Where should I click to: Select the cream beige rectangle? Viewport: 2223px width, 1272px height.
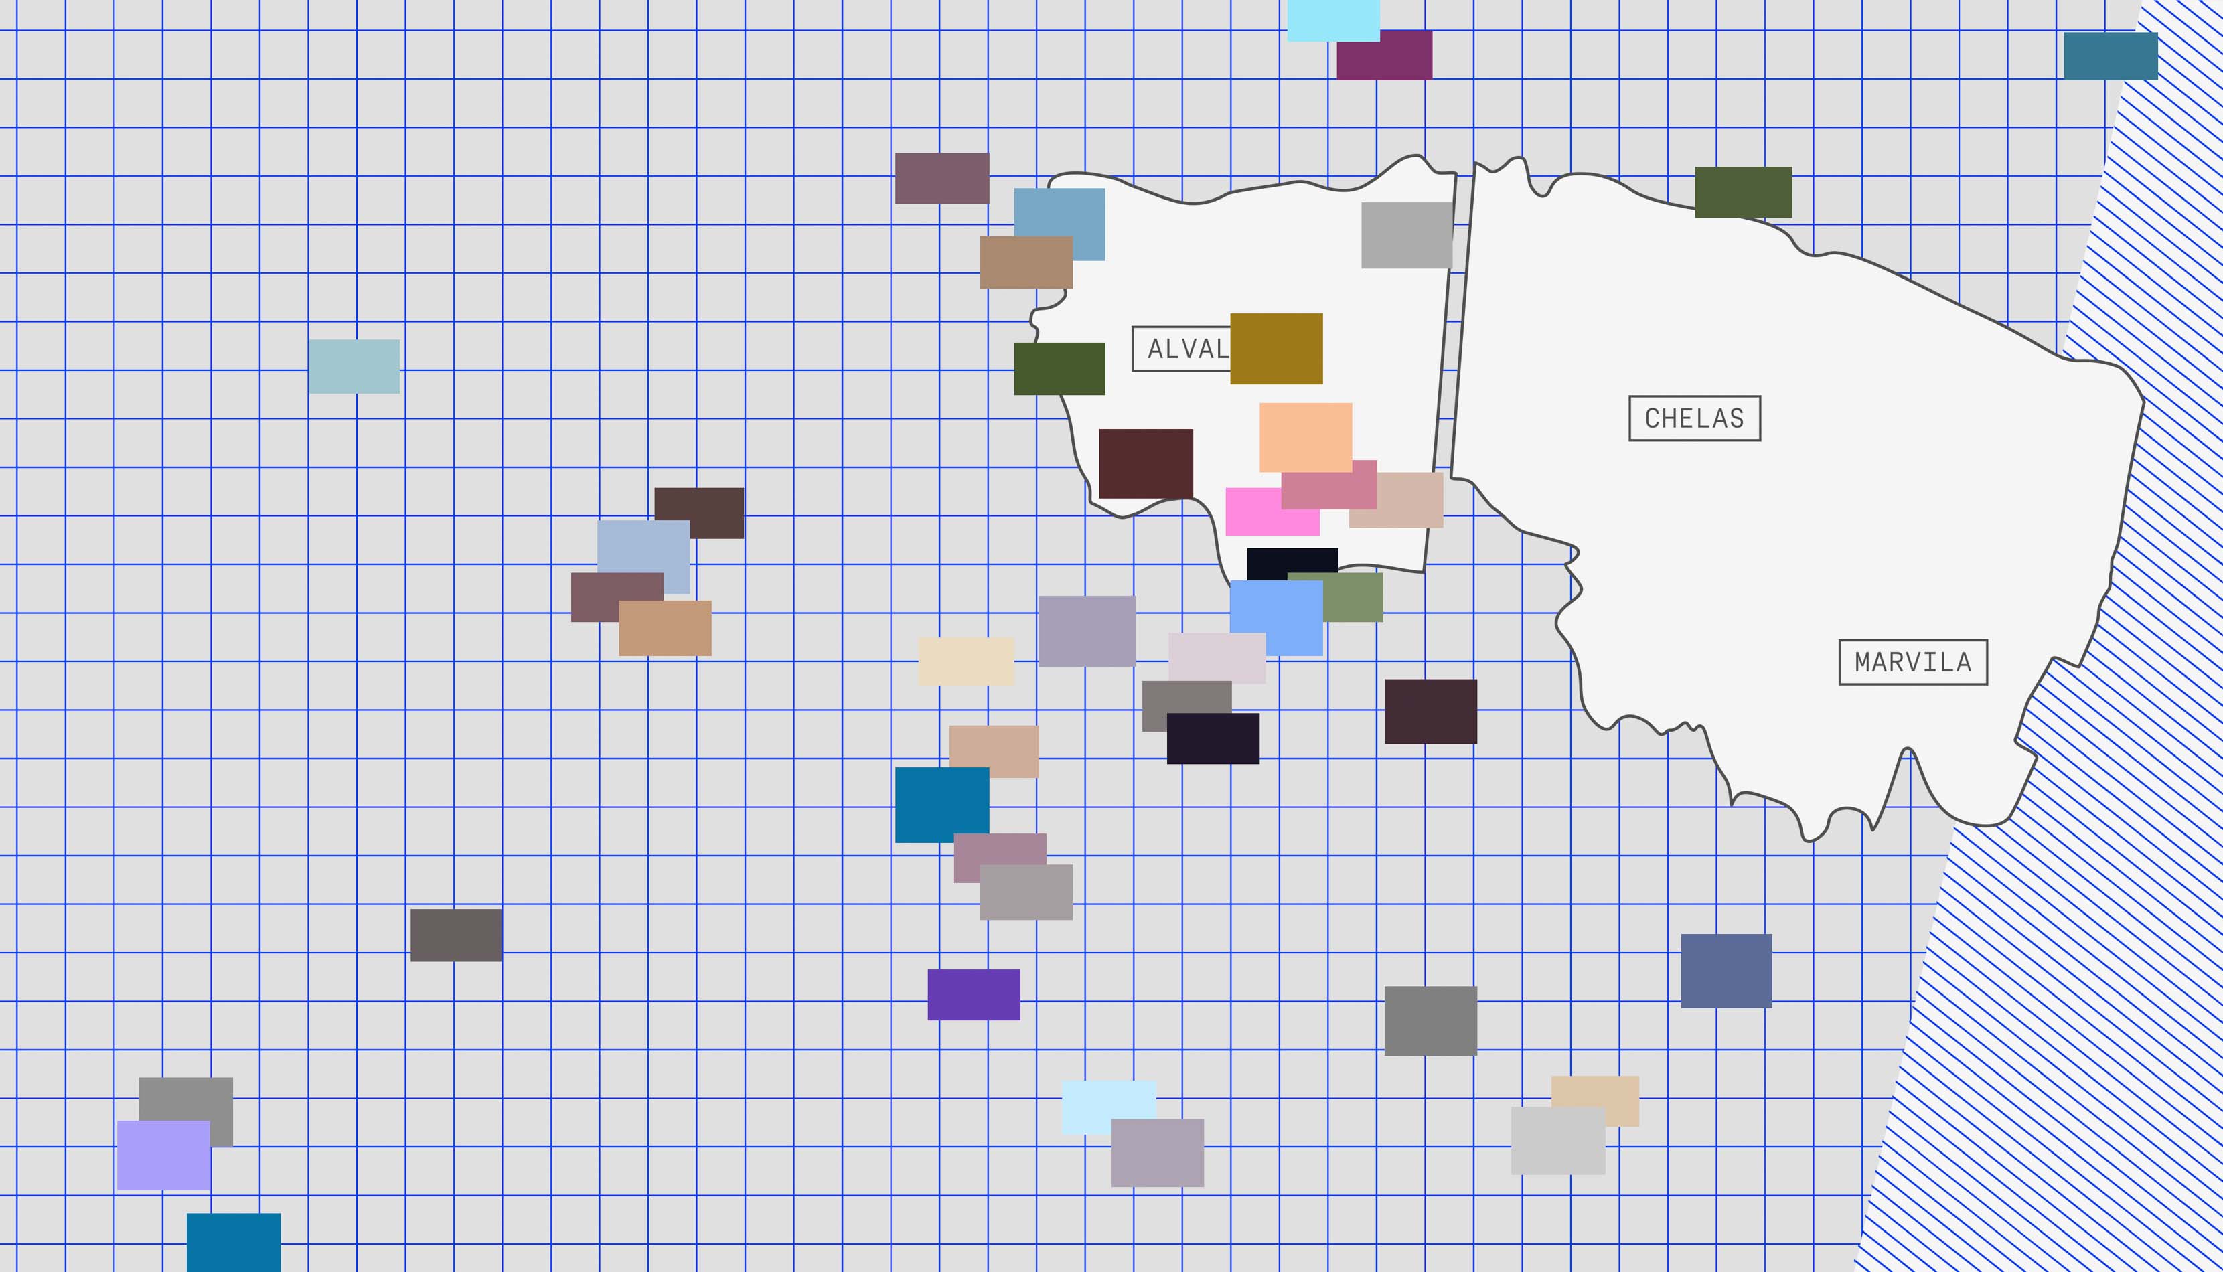click(x=965, y=661)
